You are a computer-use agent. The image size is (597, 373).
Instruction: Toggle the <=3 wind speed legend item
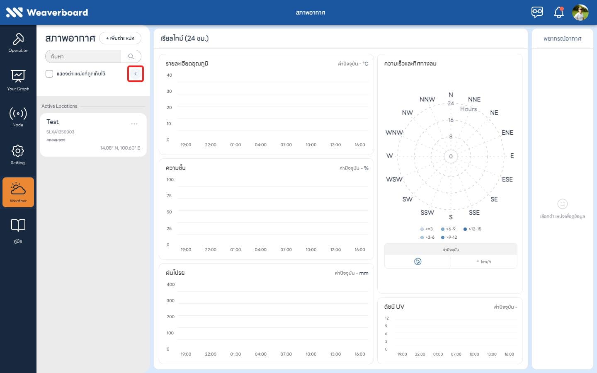427,229
